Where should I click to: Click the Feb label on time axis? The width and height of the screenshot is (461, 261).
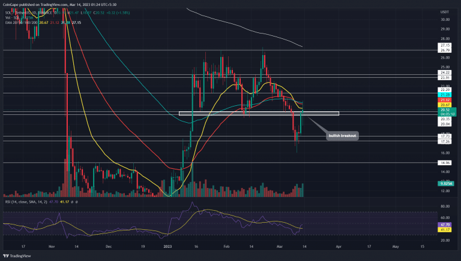(x=226, y=245)
